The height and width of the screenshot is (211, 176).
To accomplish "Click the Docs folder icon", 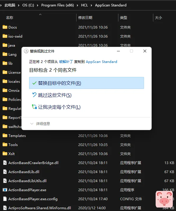I will pyautogui.click(x=5, y=27).
